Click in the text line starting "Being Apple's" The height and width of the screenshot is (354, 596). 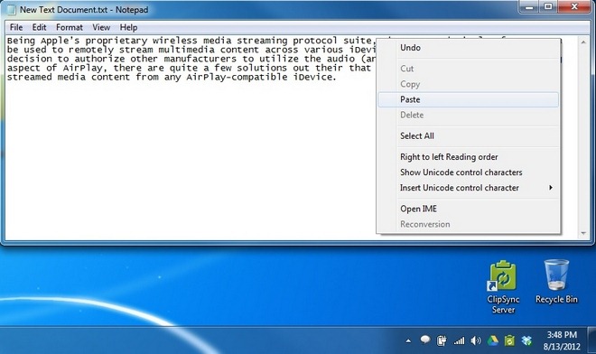(191, 41)
